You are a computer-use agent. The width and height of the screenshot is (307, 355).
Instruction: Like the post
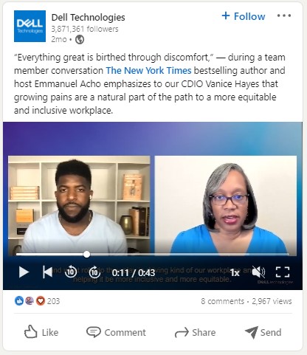click(x=41, y=332)
